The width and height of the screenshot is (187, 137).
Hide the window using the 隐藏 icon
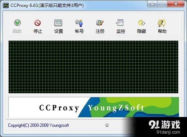coord(142,23)
